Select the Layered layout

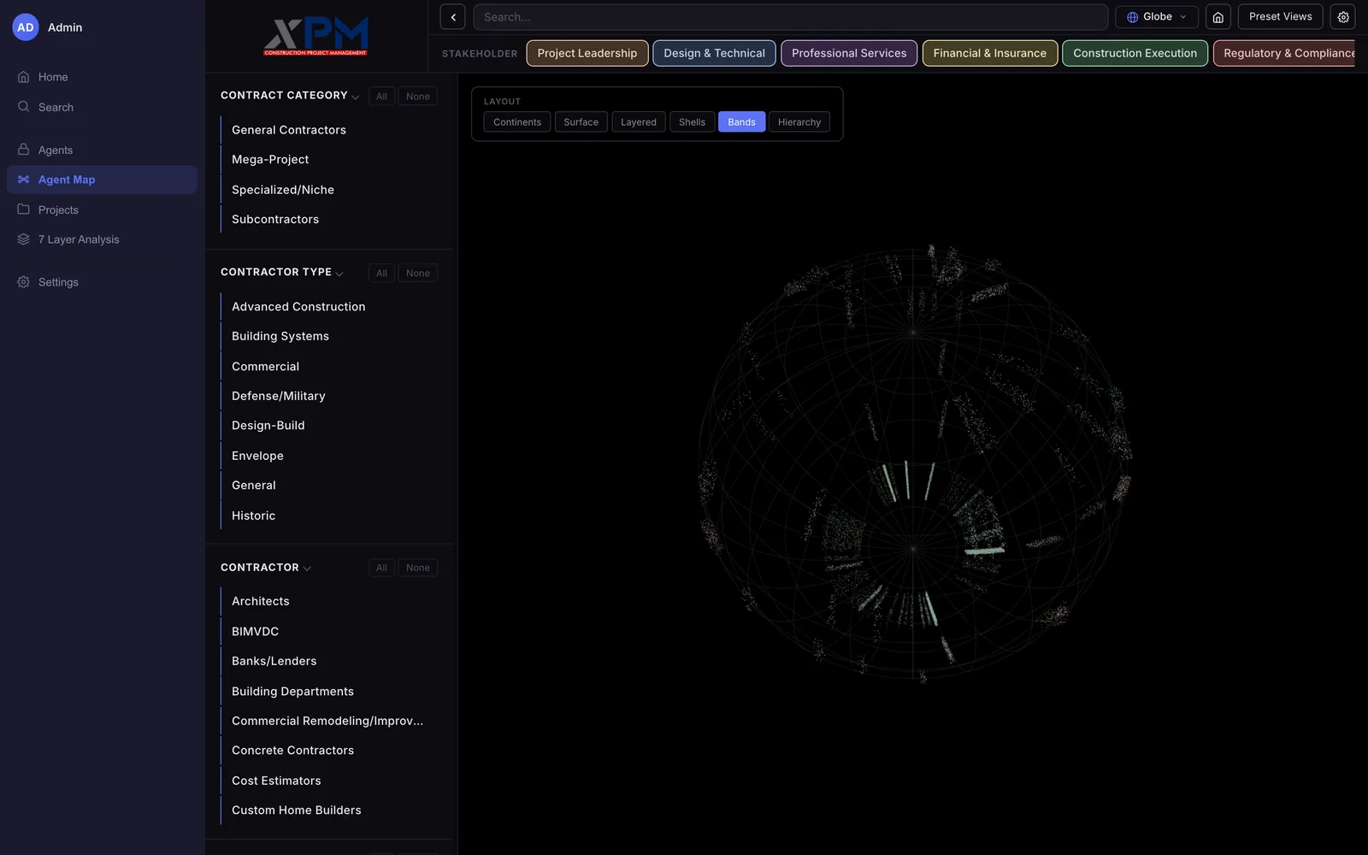[638, 122]
